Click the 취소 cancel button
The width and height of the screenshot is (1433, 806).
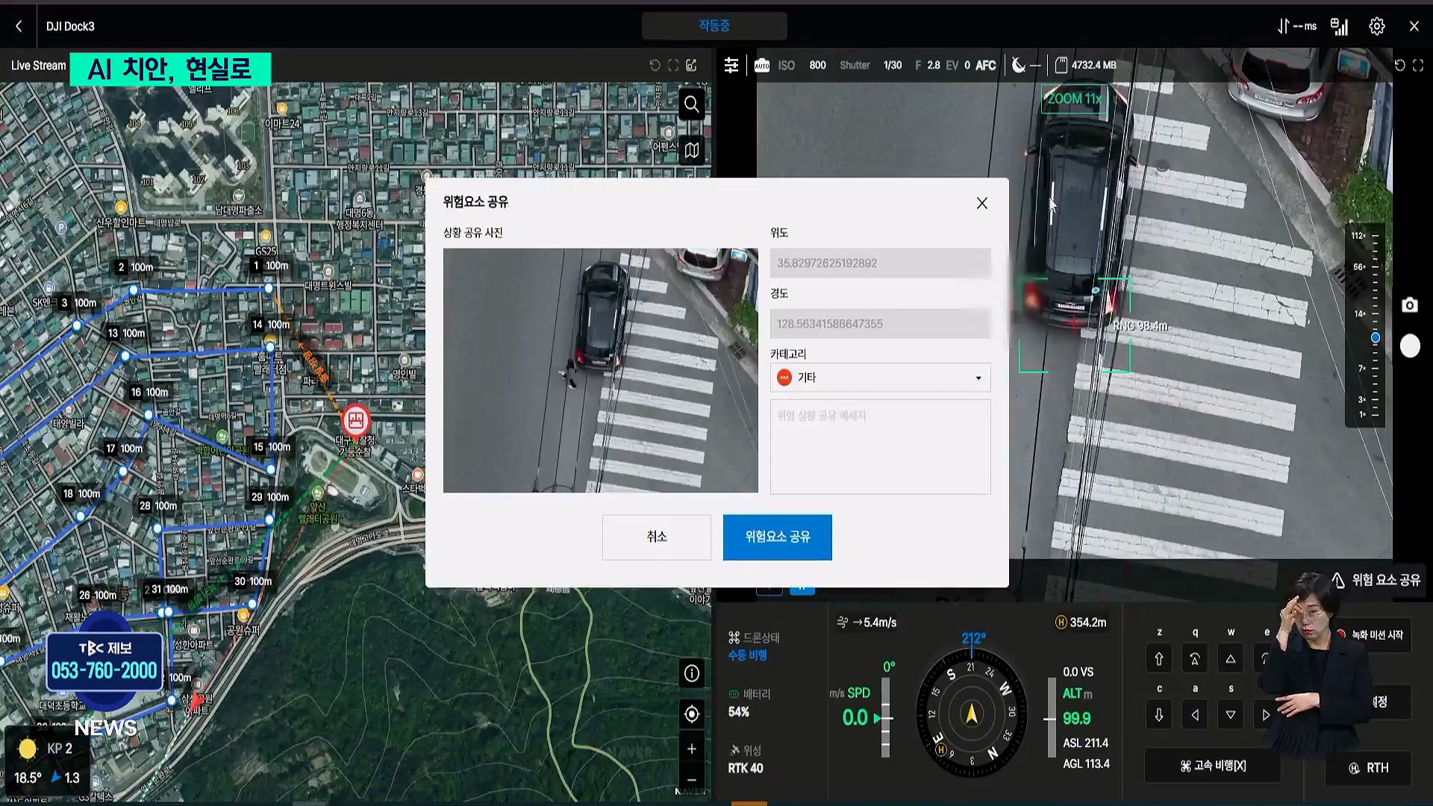656,537
